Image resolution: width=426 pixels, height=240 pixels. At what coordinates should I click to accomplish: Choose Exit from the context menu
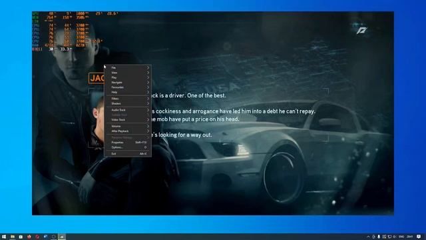[x=128, y=154]
